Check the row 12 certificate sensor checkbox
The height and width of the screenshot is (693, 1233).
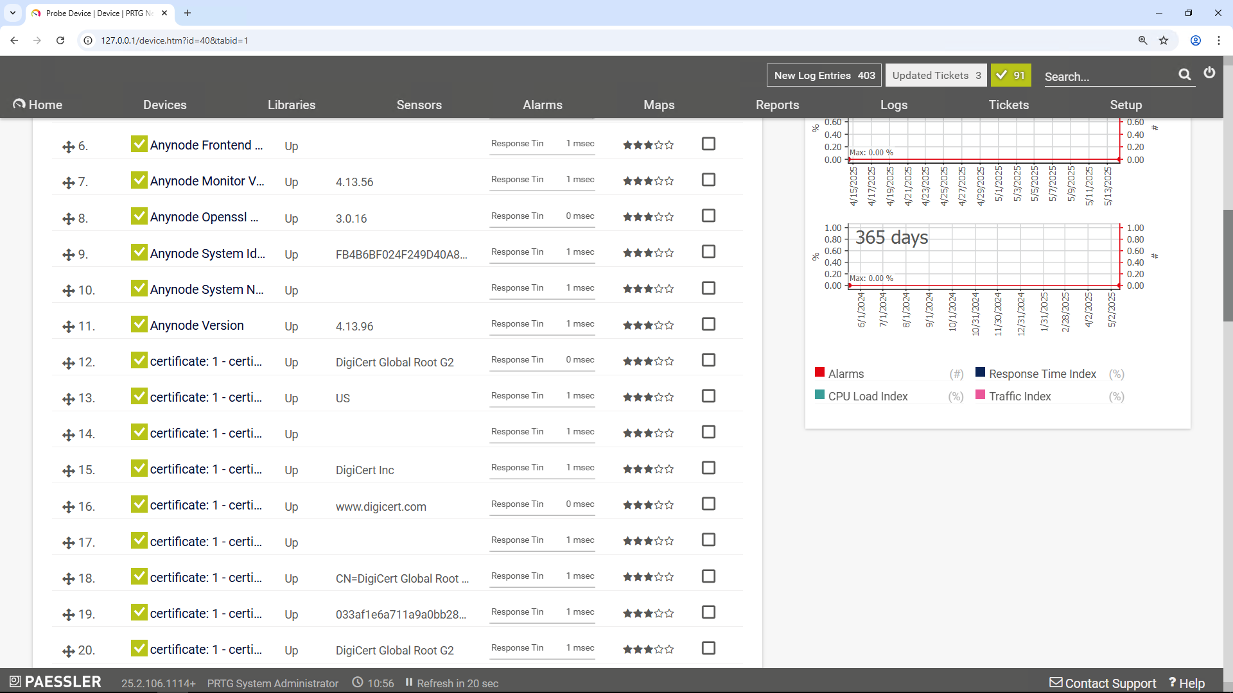[708, 360]
